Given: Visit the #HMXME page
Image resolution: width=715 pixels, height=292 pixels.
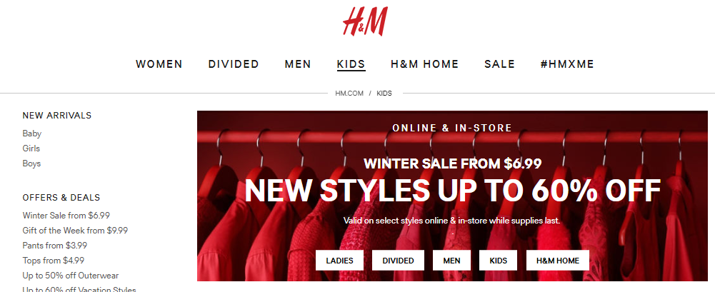Looking at the screenshot, I should click(x=567, y=64).
